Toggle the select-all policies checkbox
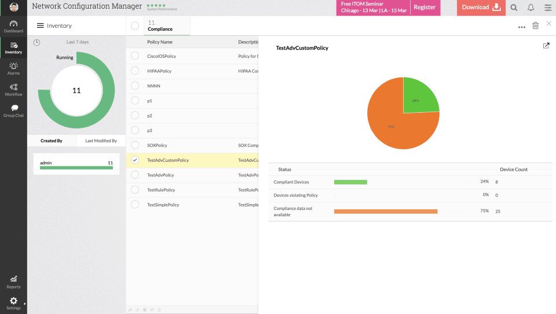This screenshot has width=556, height=314. 135,25
